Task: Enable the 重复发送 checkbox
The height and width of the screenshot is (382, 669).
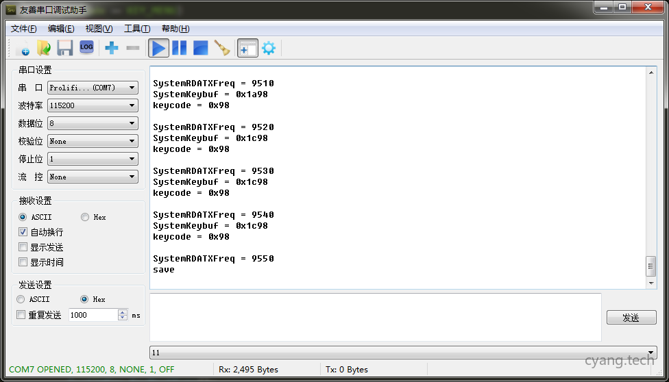Action: coord(21,315)
